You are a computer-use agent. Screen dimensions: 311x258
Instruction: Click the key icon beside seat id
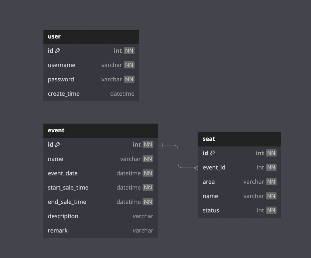click(x=212, y=153)
